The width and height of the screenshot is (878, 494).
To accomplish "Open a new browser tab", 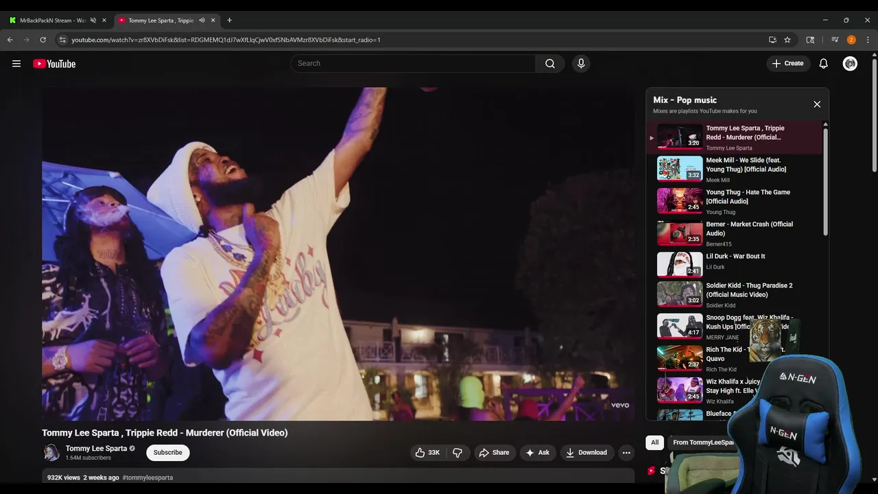I will (229, 21).
